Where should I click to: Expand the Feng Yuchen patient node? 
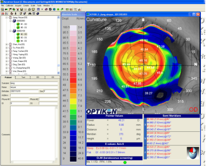7,51
